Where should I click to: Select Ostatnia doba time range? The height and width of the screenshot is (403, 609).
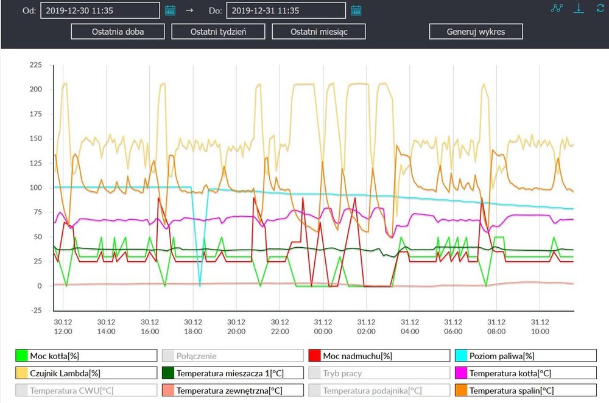[118, 32]
